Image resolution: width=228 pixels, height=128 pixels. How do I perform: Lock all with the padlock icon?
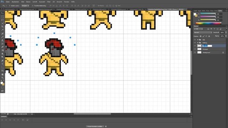click(x=209, y=36)
